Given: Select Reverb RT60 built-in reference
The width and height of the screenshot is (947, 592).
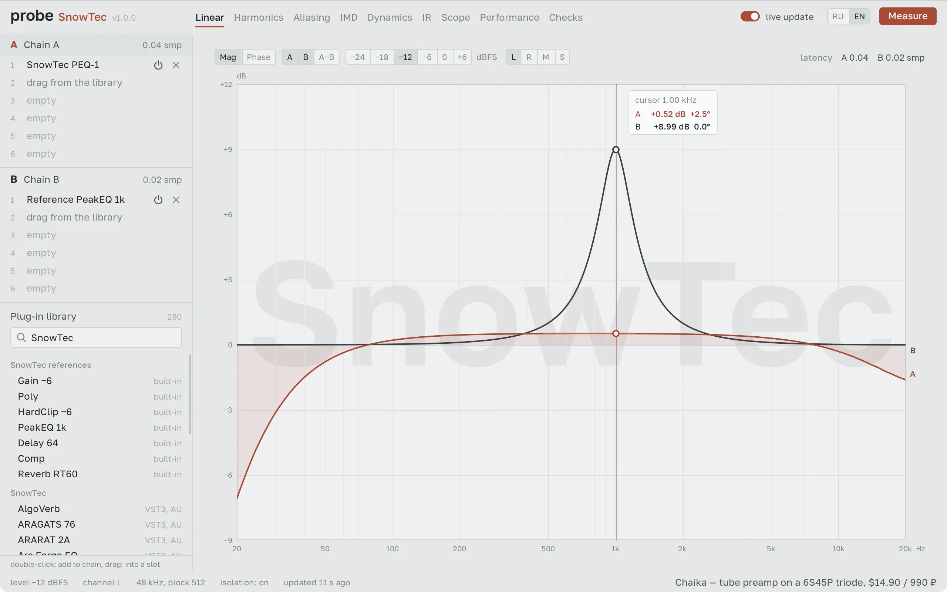Looking at the screenshot, I should (x=96, y=474).
